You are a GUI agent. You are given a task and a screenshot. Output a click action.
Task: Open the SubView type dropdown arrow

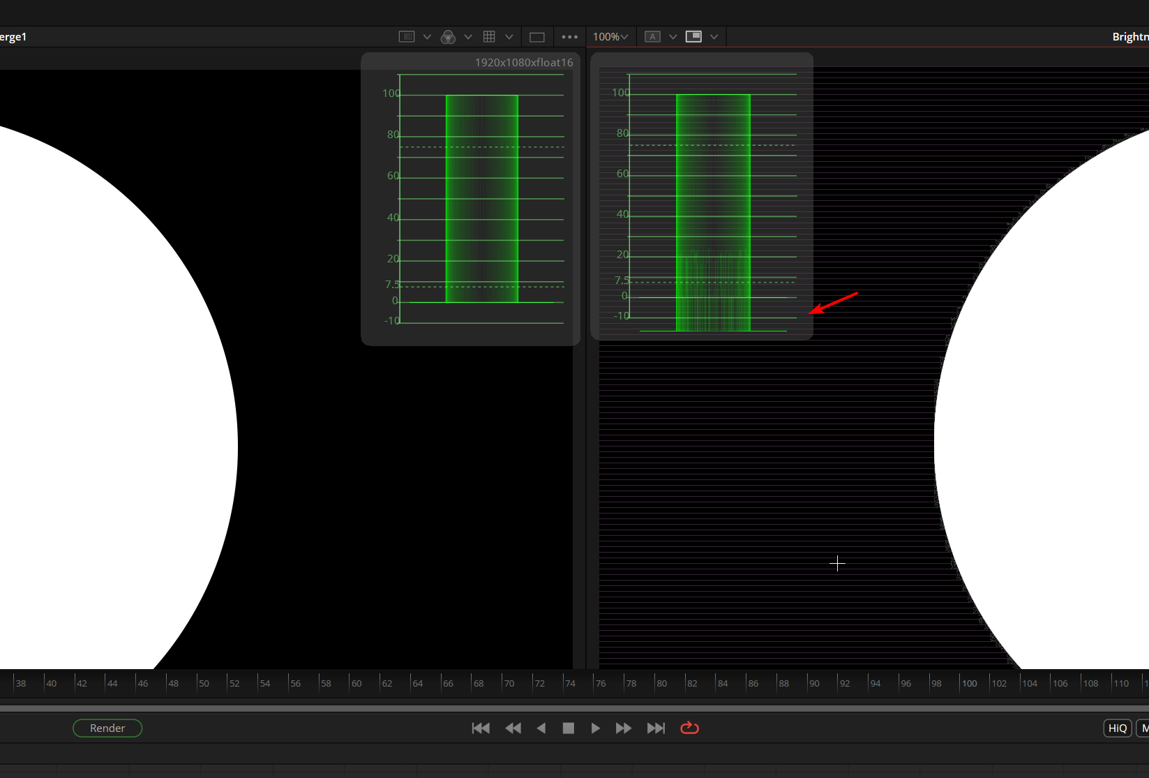[x=714, y=37]
